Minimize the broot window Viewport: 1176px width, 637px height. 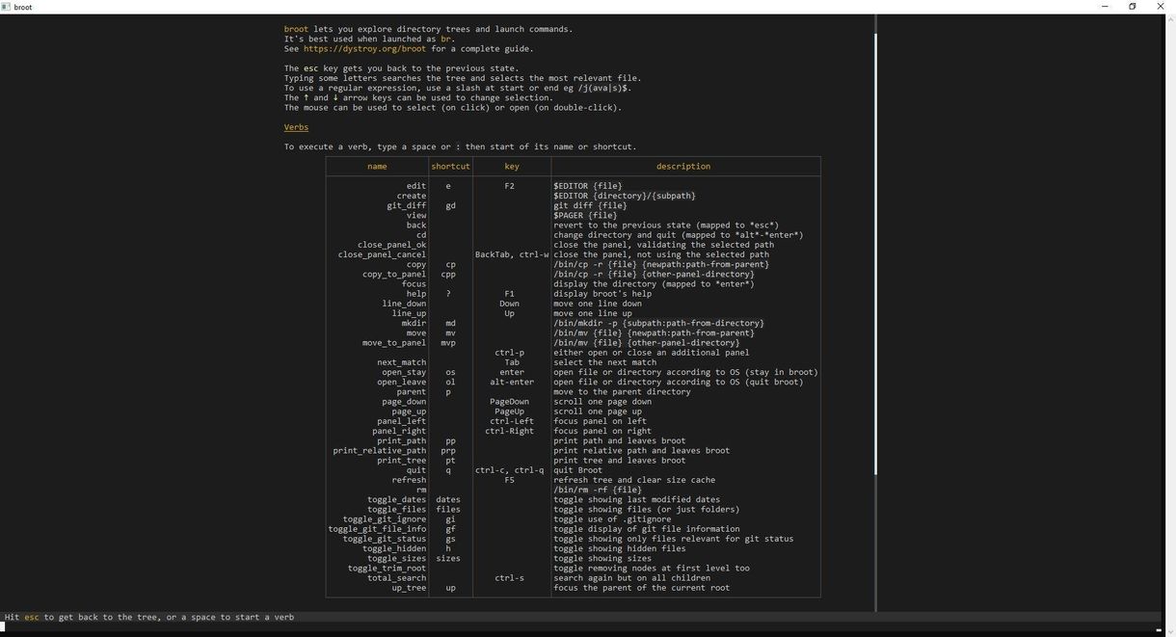pos(1105,7)
